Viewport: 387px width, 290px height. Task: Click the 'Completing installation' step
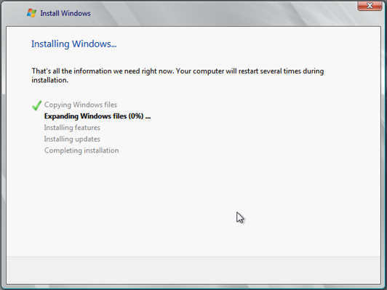pos(81,150)
